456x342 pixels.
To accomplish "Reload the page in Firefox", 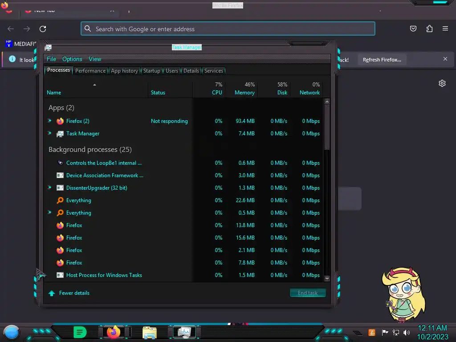I will (x=43, y=29).
